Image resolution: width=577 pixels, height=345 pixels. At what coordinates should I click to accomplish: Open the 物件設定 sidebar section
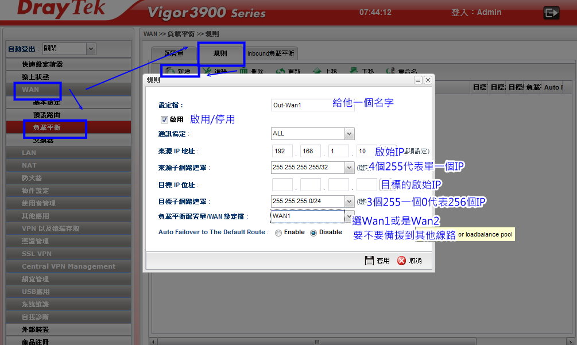tap(68, 191)
